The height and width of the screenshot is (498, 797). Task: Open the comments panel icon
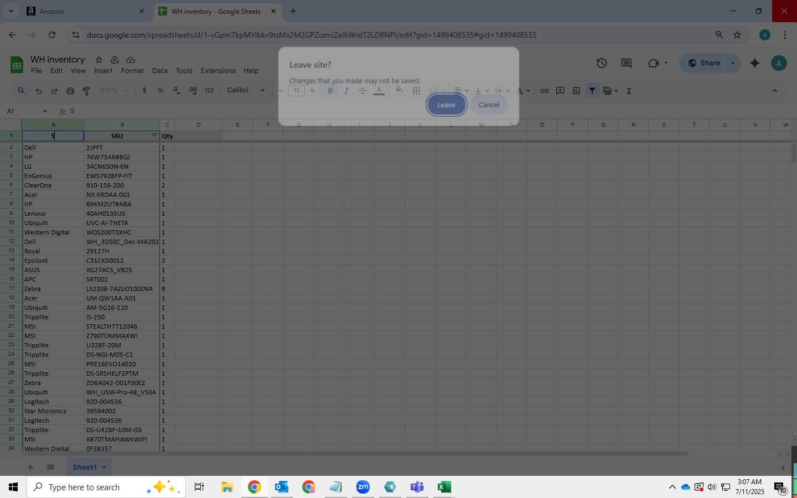[627, 63]
